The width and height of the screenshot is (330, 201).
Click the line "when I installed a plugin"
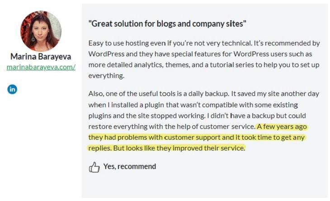[193, 105]
